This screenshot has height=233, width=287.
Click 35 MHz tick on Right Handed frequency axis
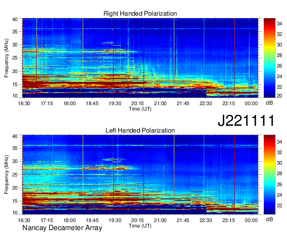click(15, 32)
